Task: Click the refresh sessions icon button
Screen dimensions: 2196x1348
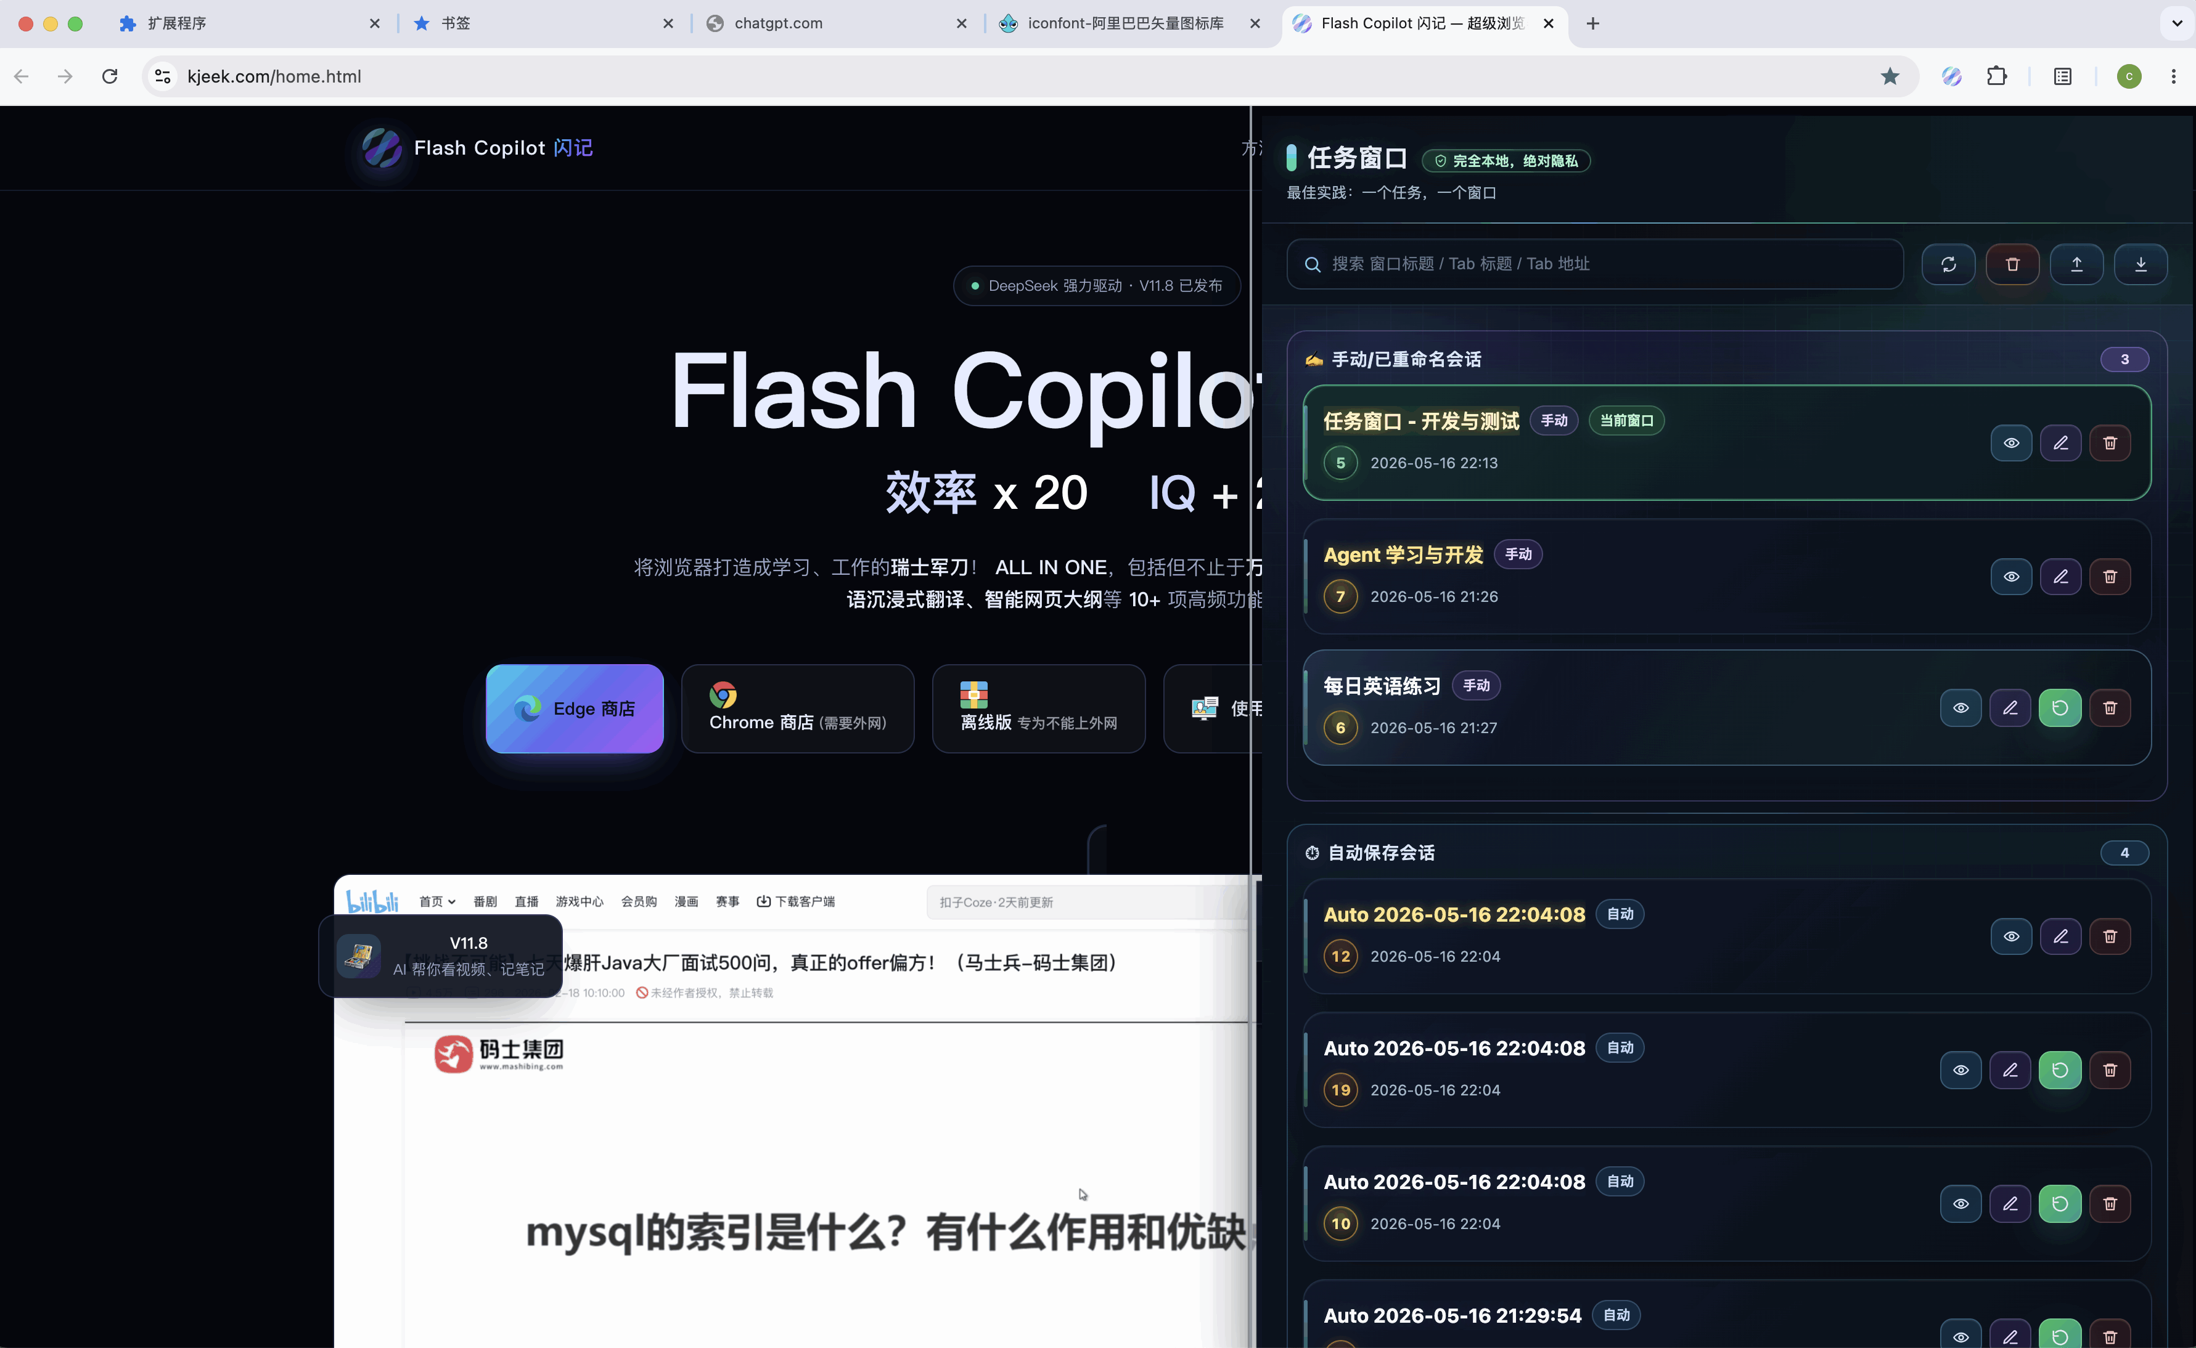Action: [x=1948, y=264]
